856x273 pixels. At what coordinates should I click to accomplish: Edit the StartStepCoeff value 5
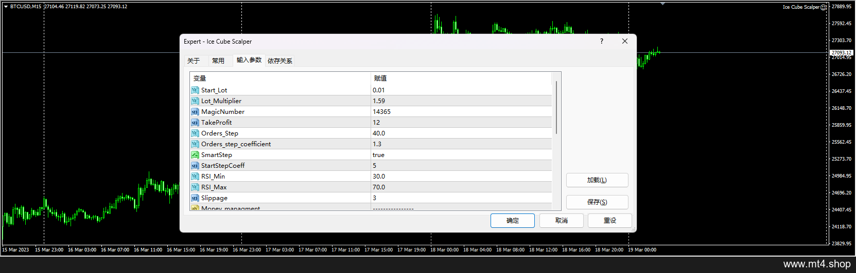tap(461, 166)
